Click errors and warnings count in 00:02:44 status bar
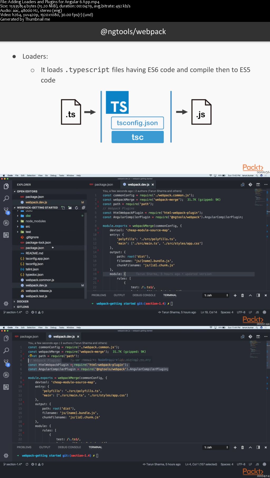Image resolution: width=270 pixels, height=478 pixels. (37, 312)
